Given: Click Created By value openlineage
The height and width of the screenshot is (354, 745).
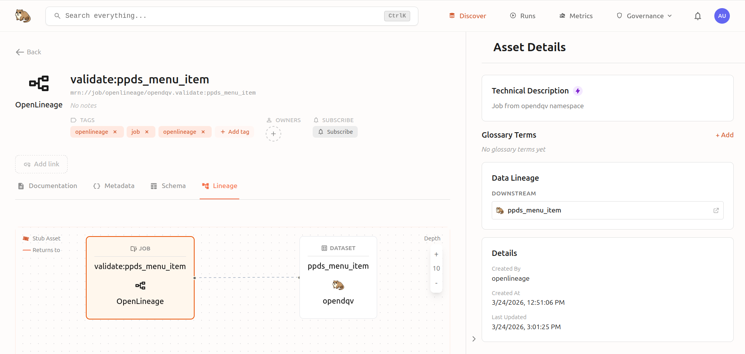Looking at the screenshot, I should tap(510, 278).
